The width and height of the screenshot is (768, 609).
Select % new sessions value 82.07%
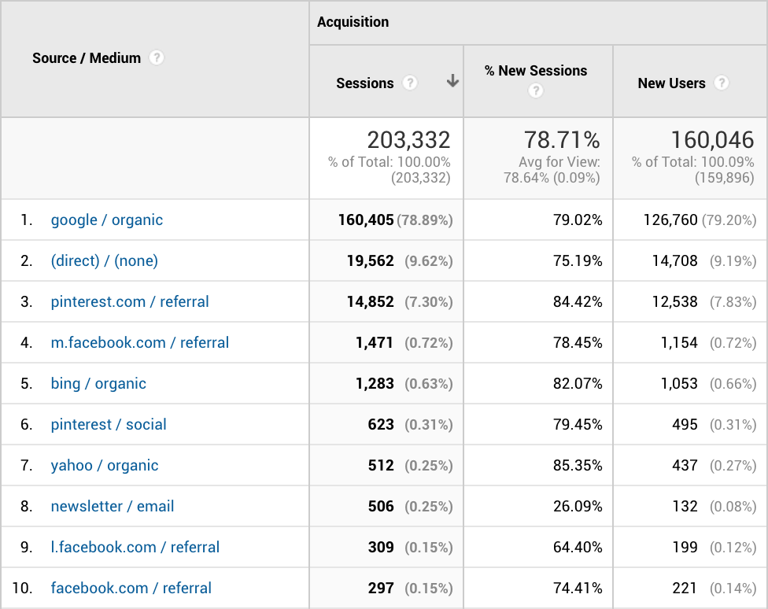[x=578, y=384]
